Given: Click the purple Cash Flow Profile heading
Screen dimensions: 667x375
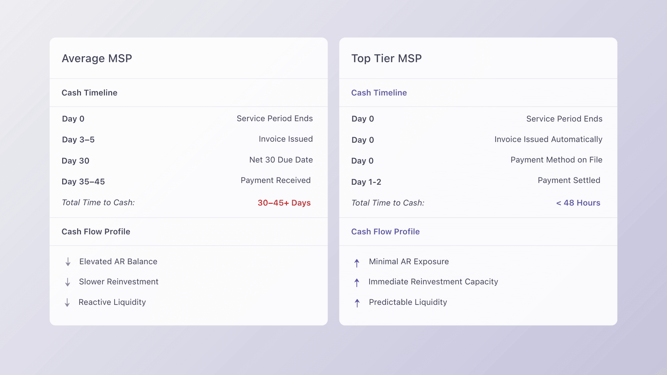Looking at the screenshot, I should pyautogui.click(x=385, y=232).
